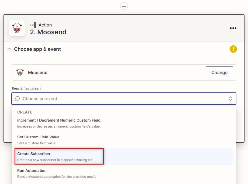This screenshot has width=248, height=184.
Task: Click the Event (required) field label
Action: [x=26, y=89]
